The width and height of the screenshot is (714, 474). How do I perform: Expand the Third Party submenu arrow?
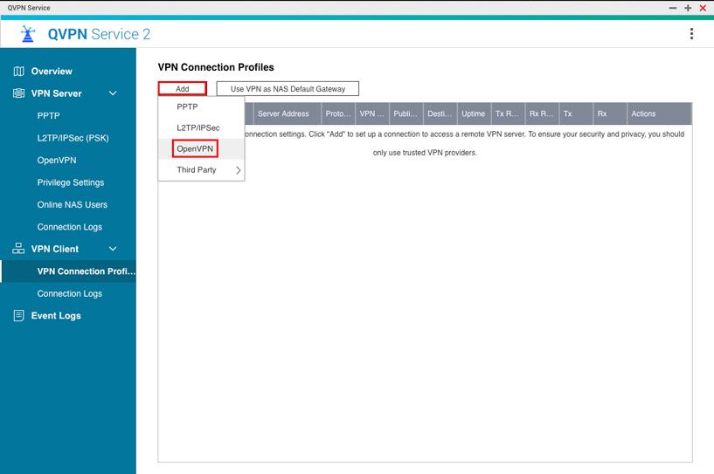pyautogui.click(x=239, y=170)
